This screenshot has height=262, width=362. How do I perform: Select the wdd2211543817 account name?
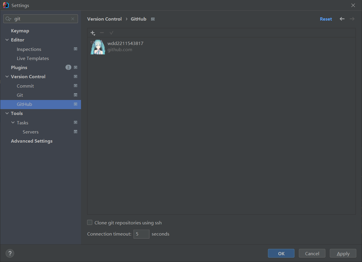125,43
